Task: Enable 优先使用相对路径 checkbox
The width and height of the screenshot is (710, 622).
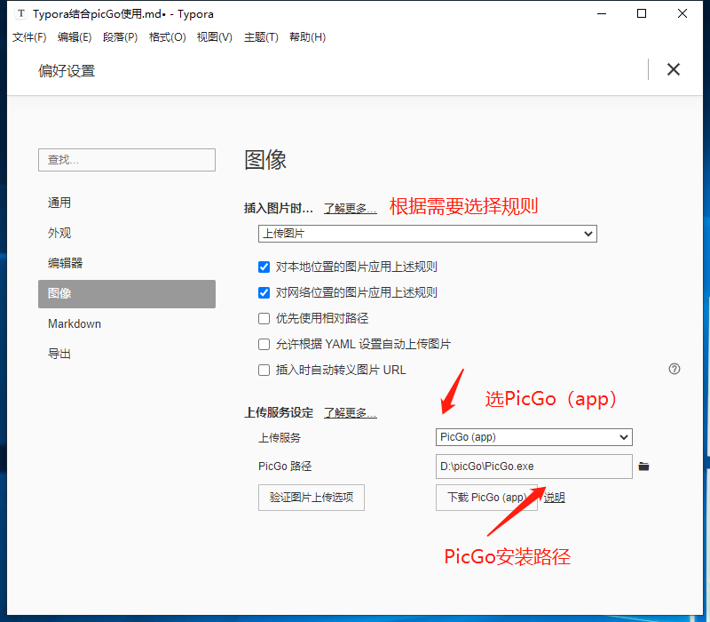Action: 264,319
